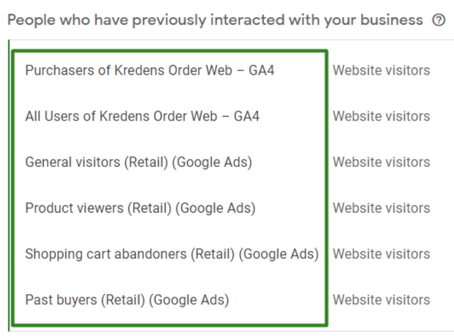
Task: Choose Past buyers (Retail) (Google Ads)
Action: click(127, 300)
